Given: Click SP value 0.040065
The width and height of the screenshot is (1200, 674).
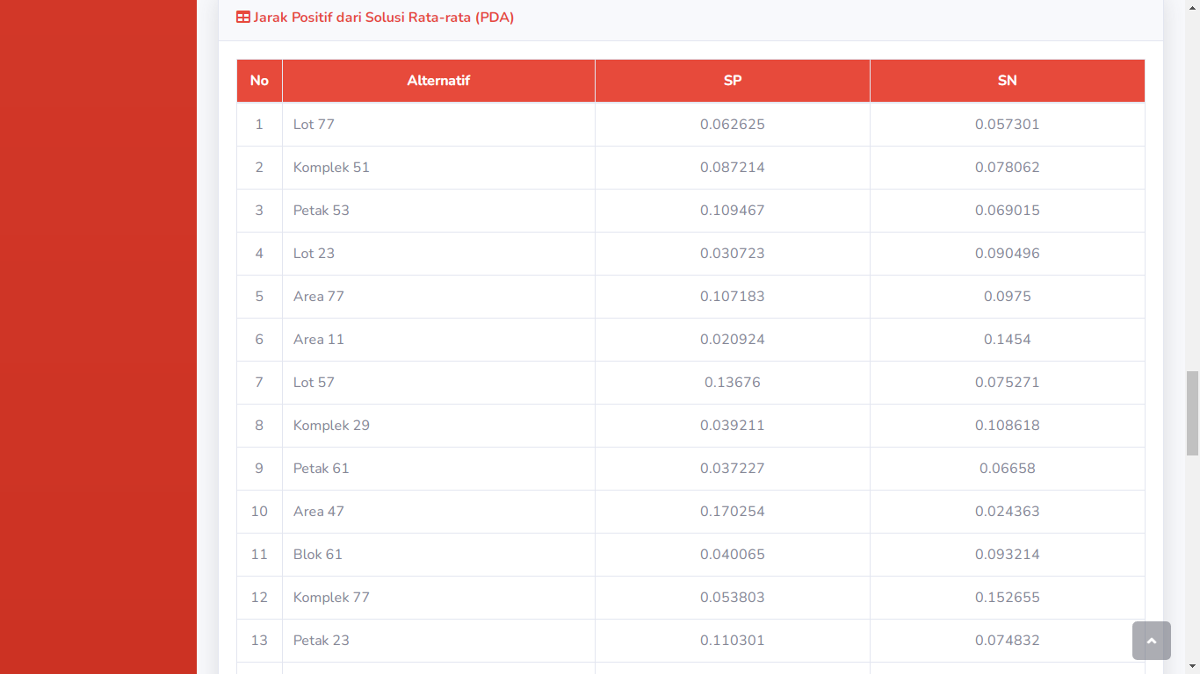Looking at the screenshot, I should (x=733, y=555).
